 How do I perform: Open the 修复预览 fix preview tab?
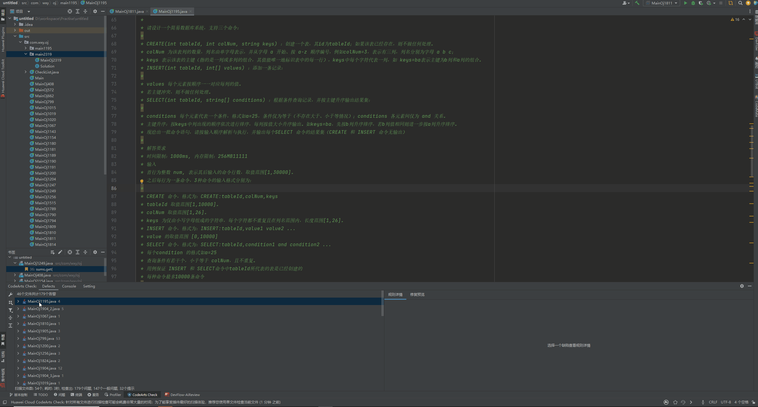417,294
